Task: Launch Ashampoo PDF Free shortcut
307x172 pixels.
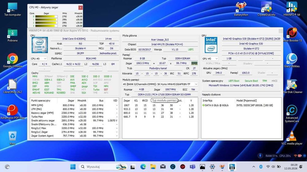Action: (13, 112)
